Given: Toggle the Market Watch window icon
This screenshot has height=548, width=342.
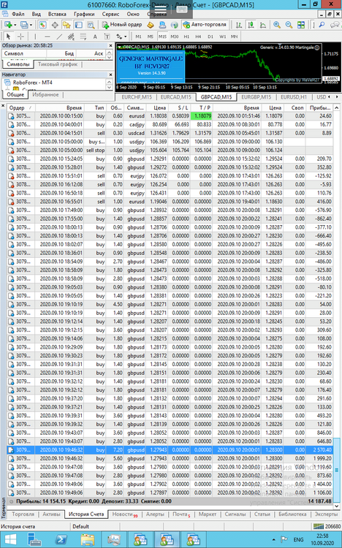Looking at the screenshot, I should coord(42,25).
